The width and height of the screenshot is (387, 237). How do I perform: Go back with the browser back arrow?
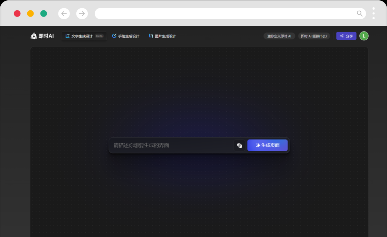[x=64, y=13]
